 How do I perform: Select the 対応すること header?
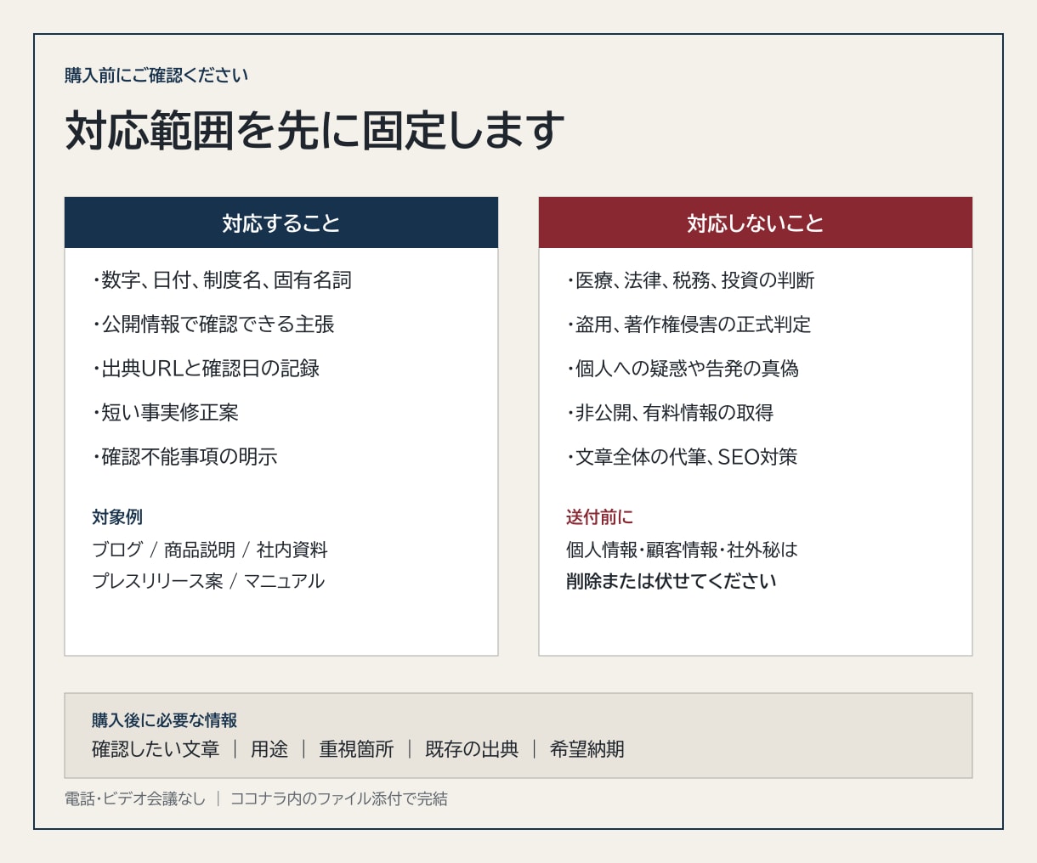(281, 223)
